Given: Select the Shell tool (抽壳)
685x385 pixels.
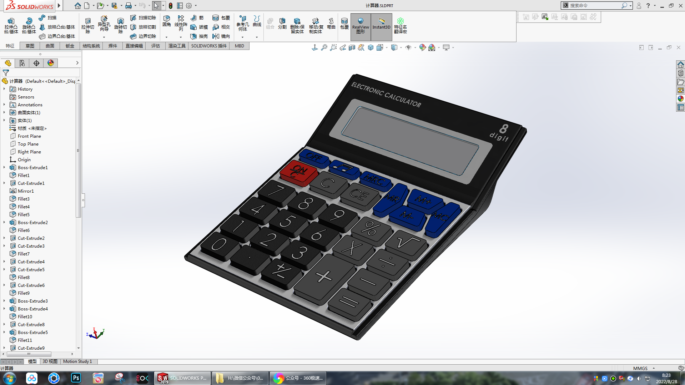Looking at the screenshot, I should point(199,36).
